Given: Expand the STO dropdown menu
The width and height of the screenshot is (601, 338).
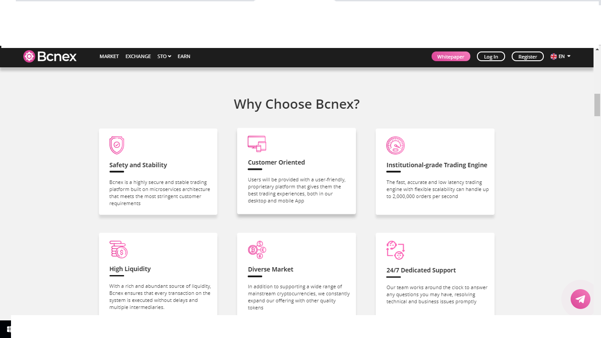Looking at the screenshot, I should 164,56.
